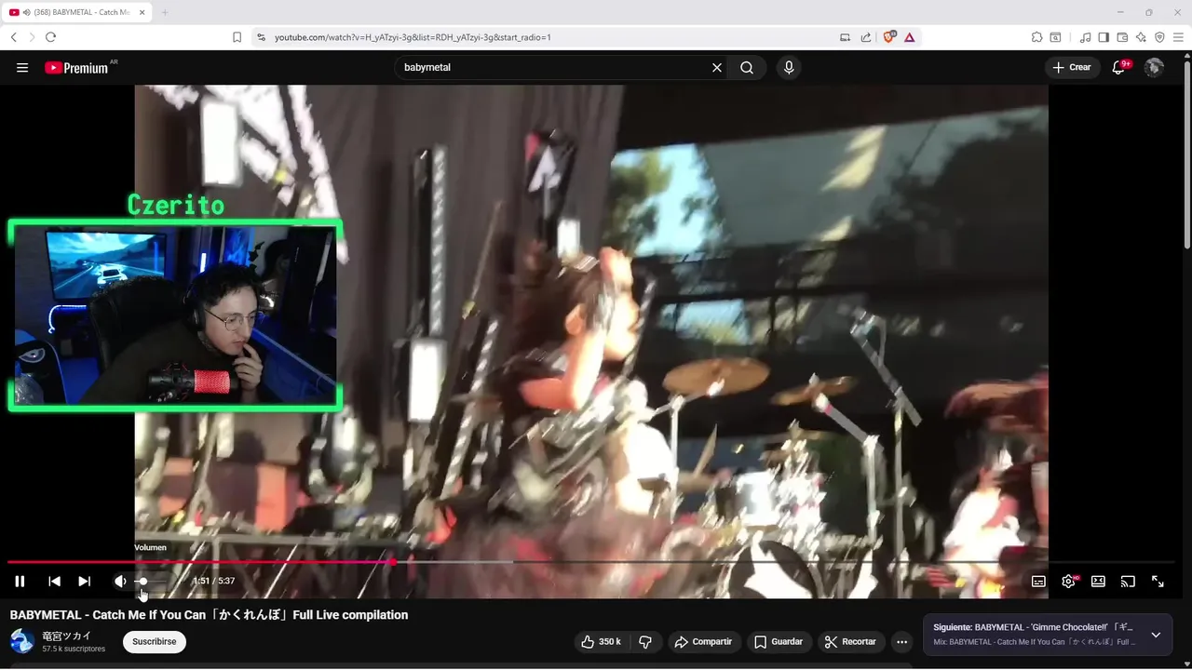Reload the current page
The height and width of the screenshot is (670, 1192).
coord(50,37)
